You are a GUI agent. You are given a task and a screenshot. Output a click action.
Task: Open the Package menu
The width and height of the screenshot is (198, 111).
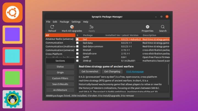click(x=64, y=22)
